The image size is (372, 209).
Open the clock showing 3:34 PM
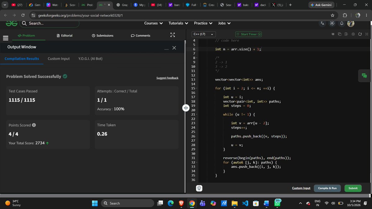(x=354, y=203)
